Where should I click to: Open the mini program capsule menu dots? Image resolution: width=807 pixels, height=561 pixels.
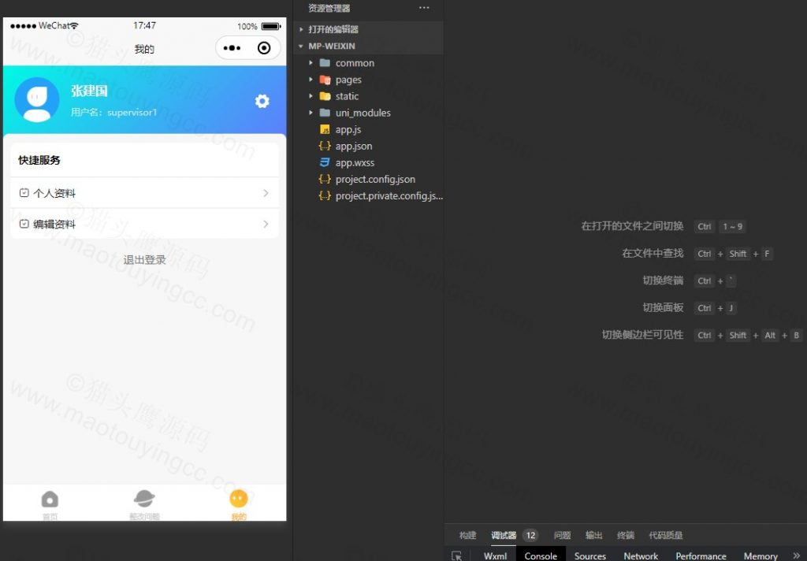[x=232, y=48]
